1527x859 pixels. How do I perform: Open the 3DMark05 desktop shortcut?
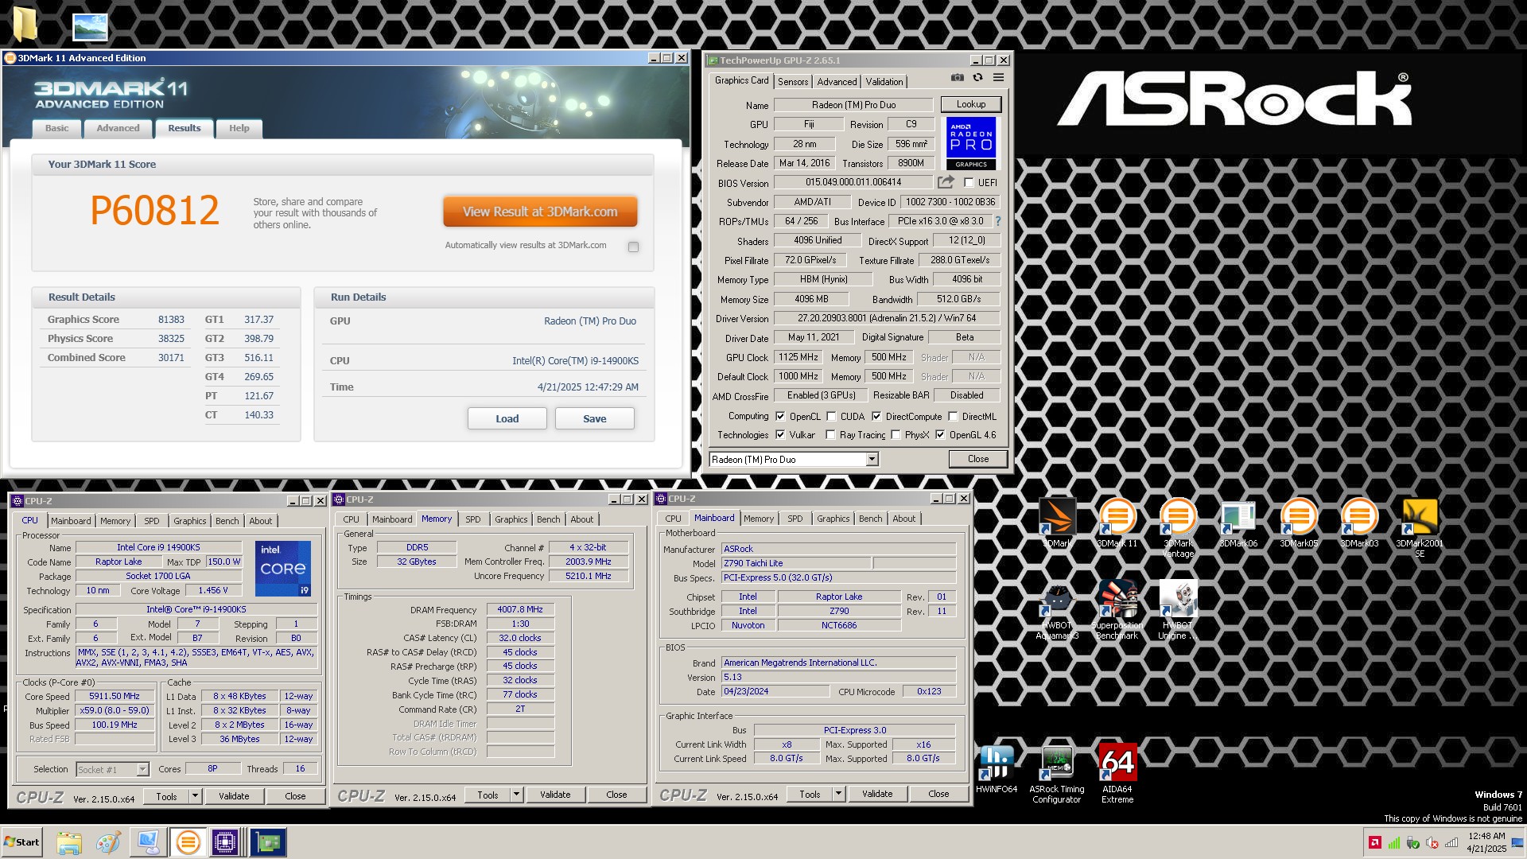[1299, 523]
